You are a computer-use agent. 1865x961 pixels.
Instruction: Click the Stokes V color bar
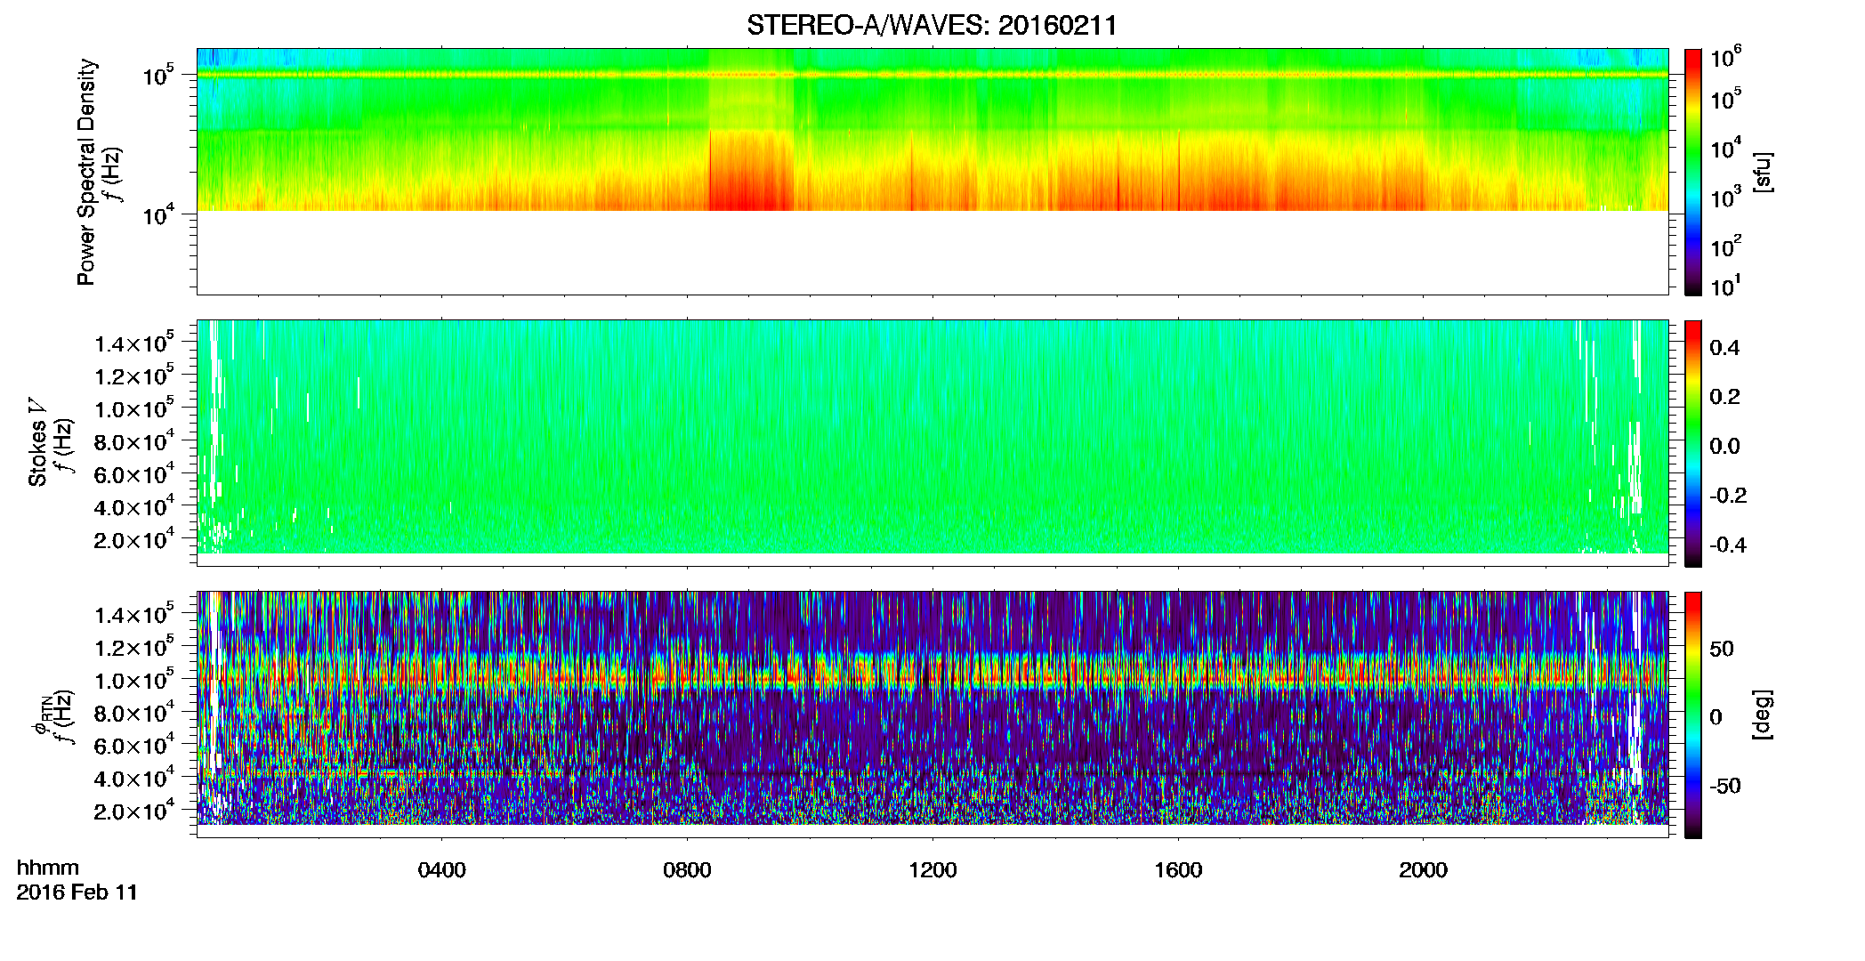tap(1693, 443)
